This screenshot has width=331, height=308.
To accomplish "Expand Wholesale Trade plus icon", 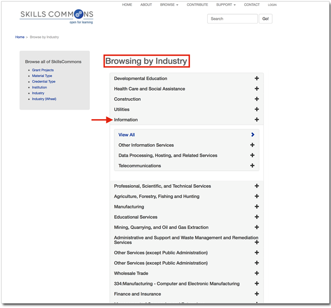I will point(257,273).
